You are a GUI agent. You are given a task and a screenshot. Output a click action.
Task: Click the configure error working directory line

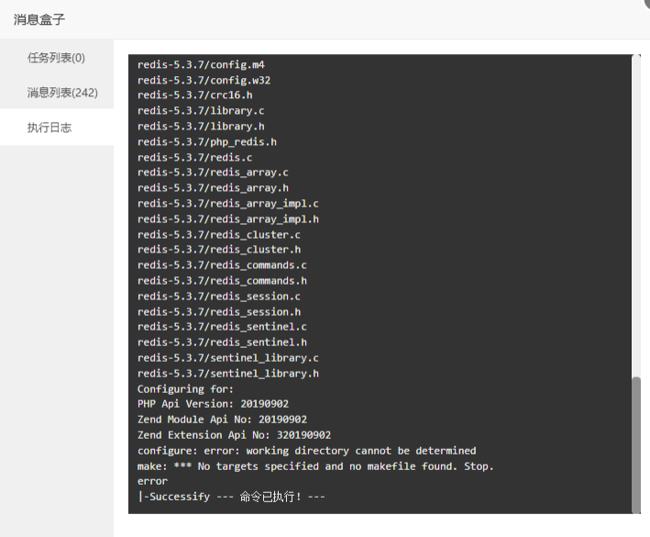click(307, 451)
